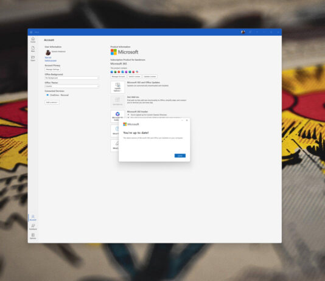Click the Excel green product icon
325x281 pixels.
click(x=115, y=72)
